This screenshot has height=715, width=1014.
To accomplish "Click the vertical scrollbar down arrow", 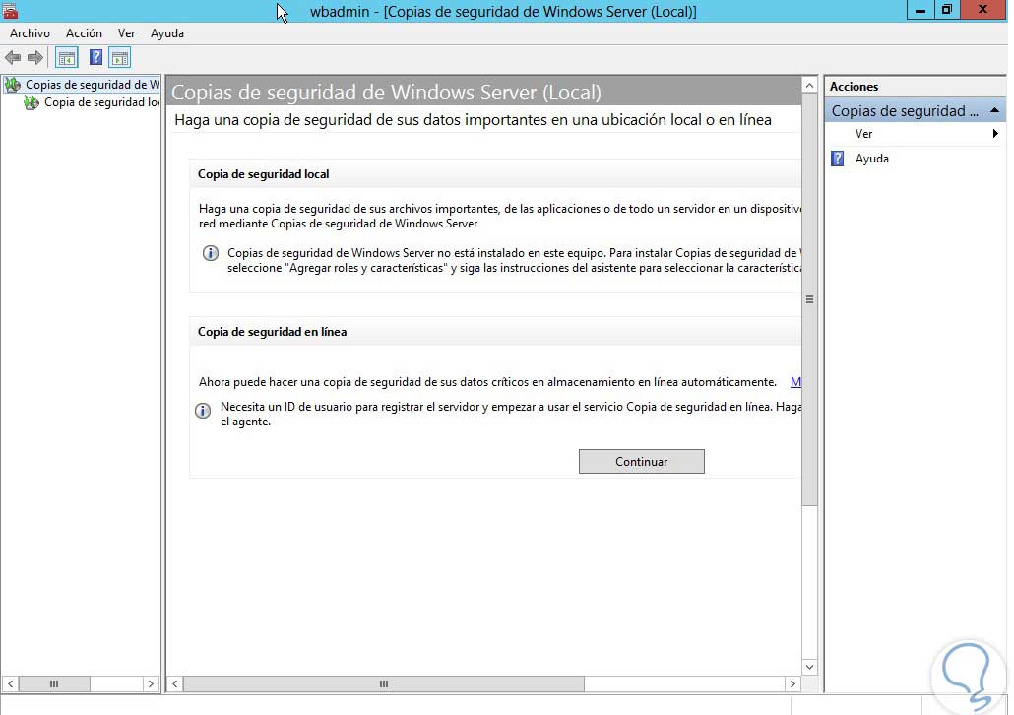I will pos(809,667).
